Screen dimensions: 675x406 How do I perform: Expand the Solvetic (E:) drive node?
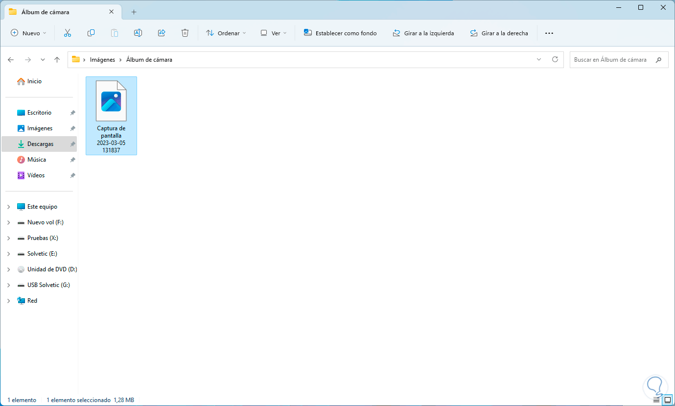tap(8, 254)
